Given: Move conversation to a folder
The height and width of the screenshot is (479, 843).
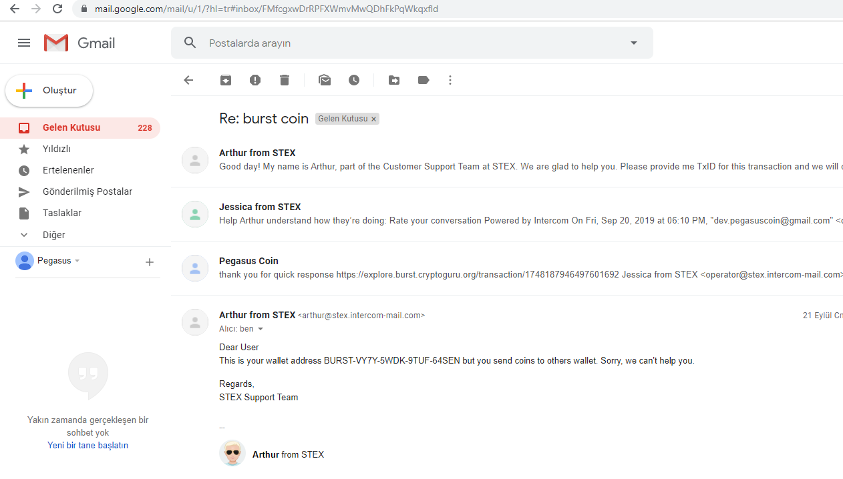Looking at the screenshot, I should click(x=394, y=80).
